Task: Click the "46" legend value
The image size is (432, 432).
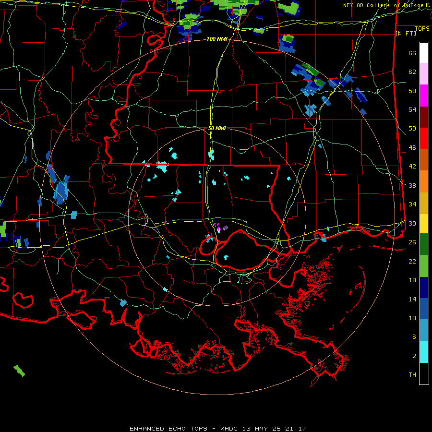Action: (x=412, y=148)
